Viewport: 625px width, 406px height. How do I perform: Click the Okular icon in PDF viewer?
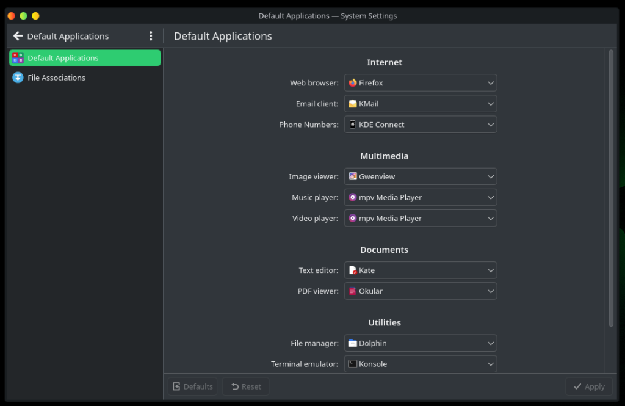(x=353, y=291)
